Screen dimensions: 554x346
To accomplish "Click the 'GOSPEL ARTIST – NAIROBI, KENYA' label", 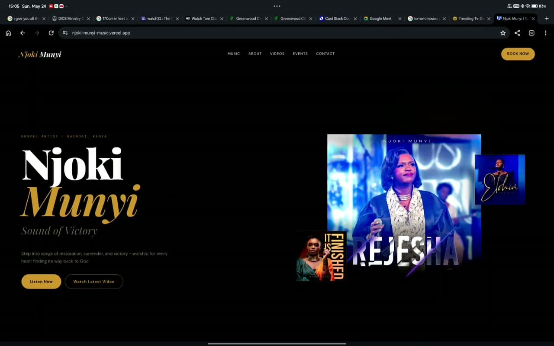I will pos(64,136).
